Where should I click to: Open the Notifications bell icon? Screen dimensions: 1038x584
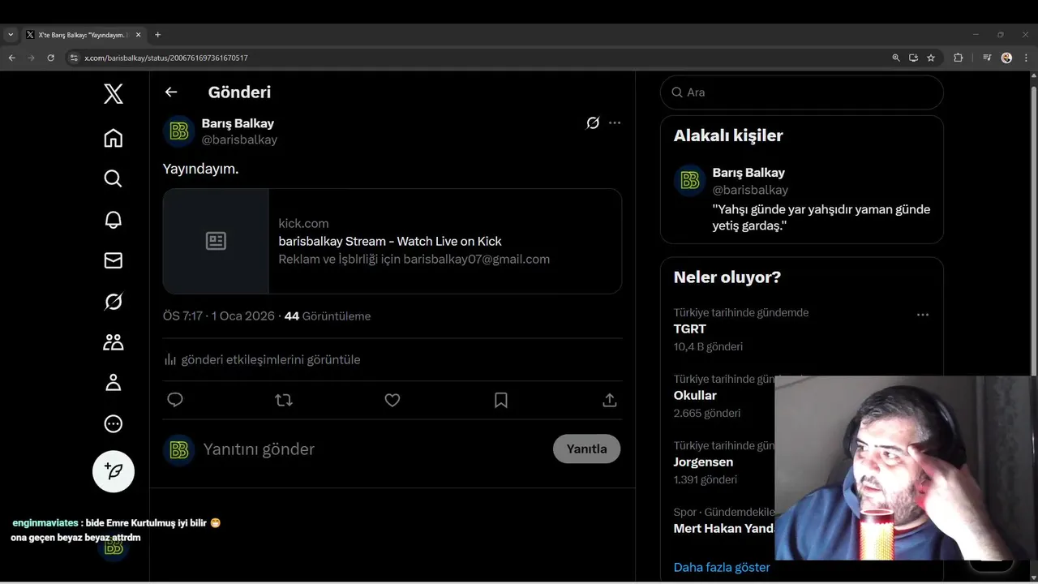(x=114, y=220)
